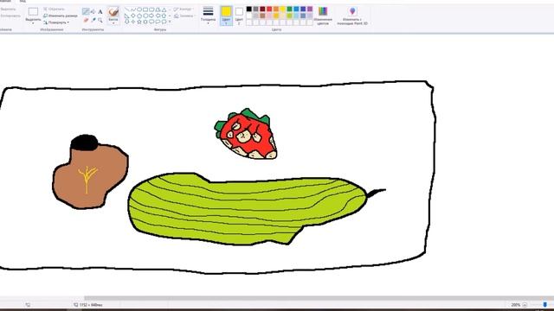Click the green cucumber drawing on canvas

pos(248,209)
